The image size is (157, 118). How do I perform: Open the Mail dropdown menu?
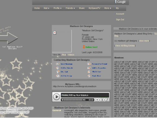coord(47,8)
